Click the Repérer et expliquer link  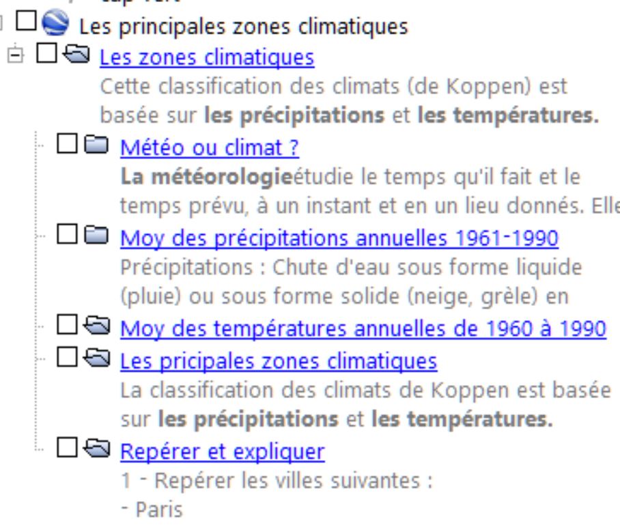pos(222,451)
